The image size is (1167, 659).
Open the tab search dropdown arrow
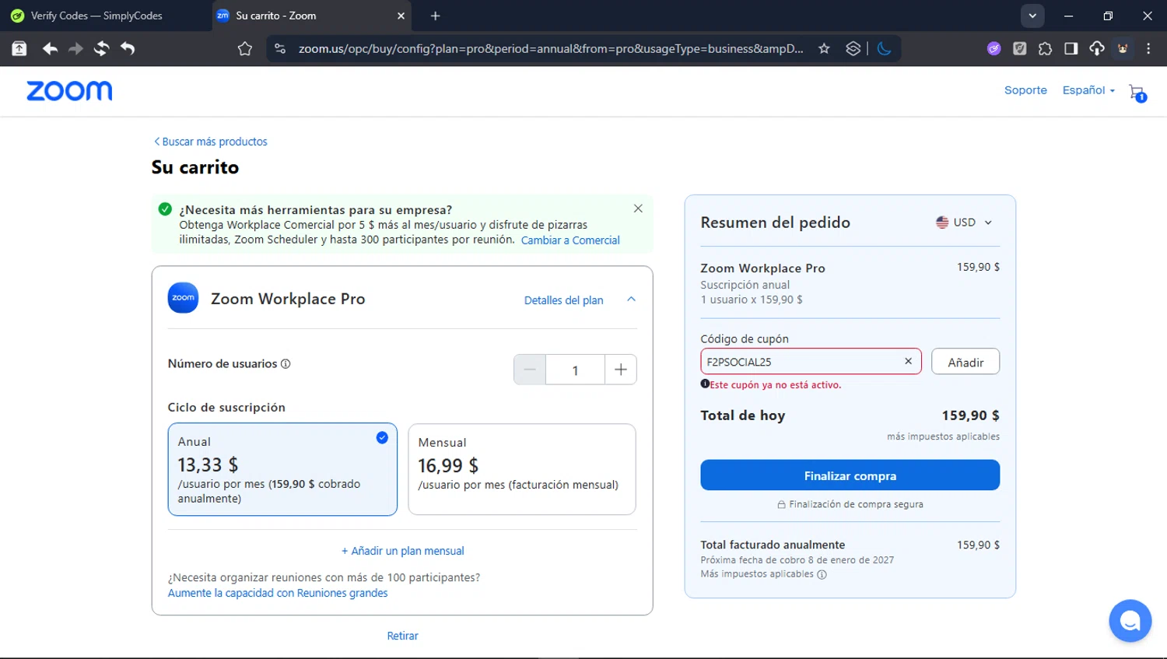1032,16
